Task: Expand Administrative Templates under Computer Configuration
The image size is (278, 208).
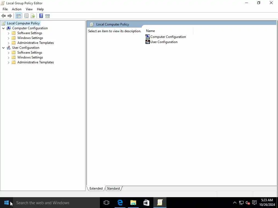Action: [8, 43]
